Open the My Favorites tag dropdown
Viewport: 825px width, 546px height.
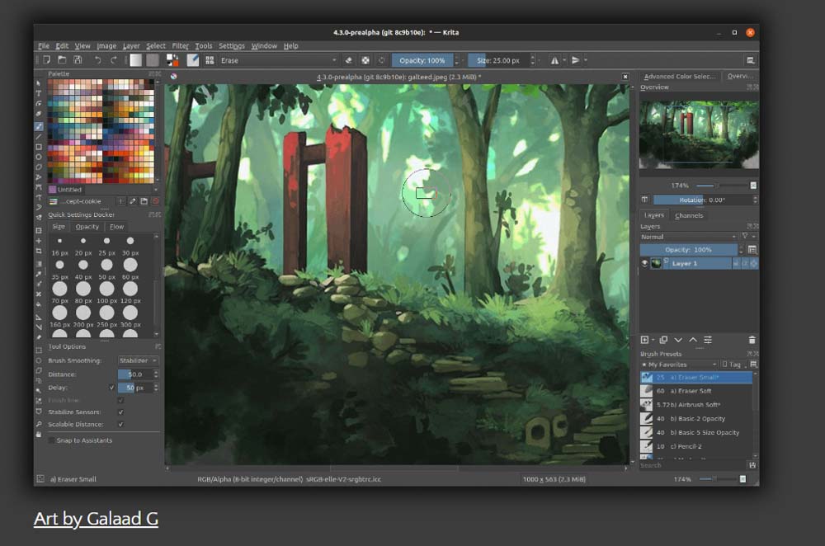pyautogui.click(x=679, y=365)
